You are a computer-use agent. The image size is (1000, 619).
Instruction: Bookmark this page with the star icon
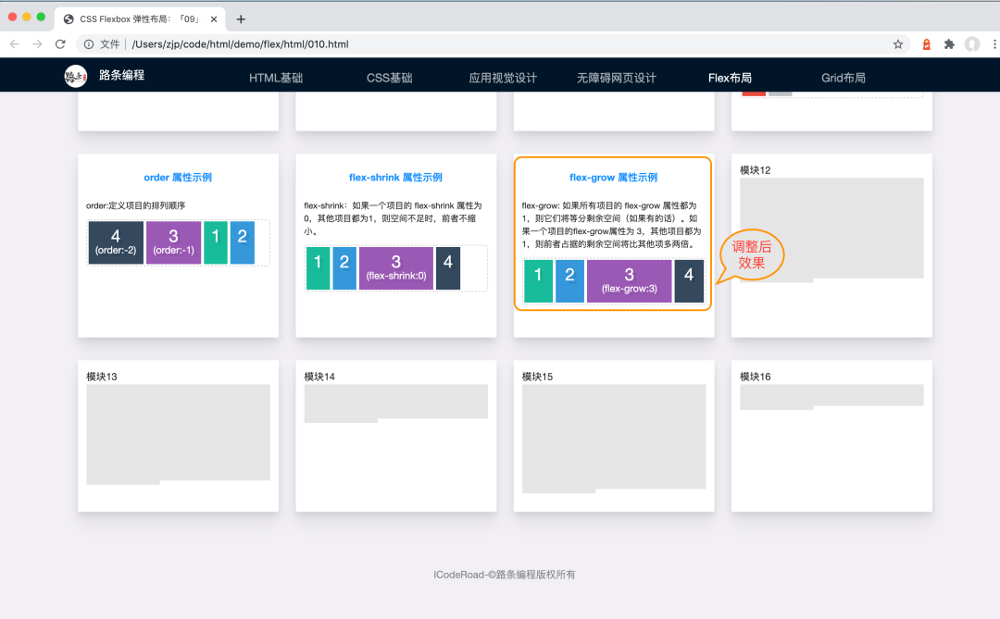coord(898,44)
